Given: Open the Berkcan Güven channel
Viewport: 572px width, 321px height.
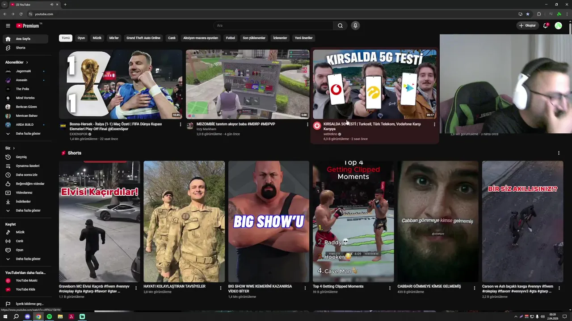Looking at the screenshot, I should (x=25, y=107).
